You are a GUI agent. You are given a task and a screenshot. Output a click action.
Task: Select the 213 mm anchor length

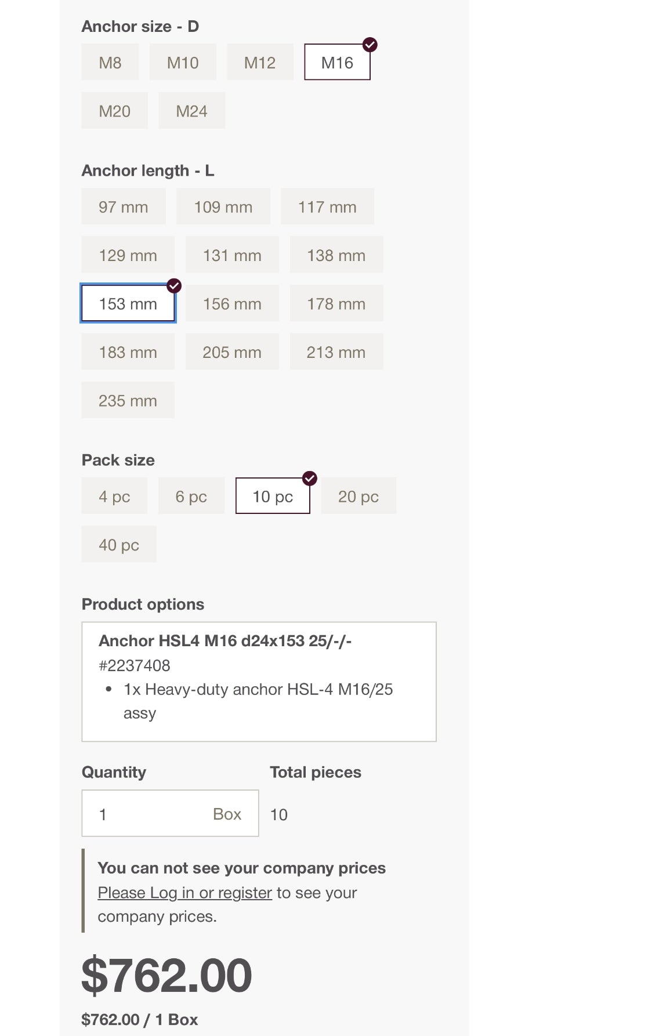[x=336, y=352]
